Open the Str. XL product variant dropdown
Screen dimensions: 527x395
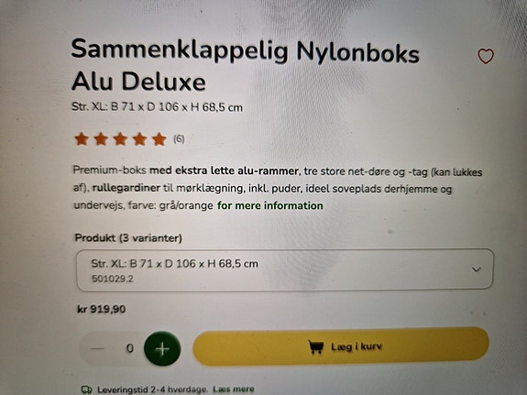coord(285,270)
